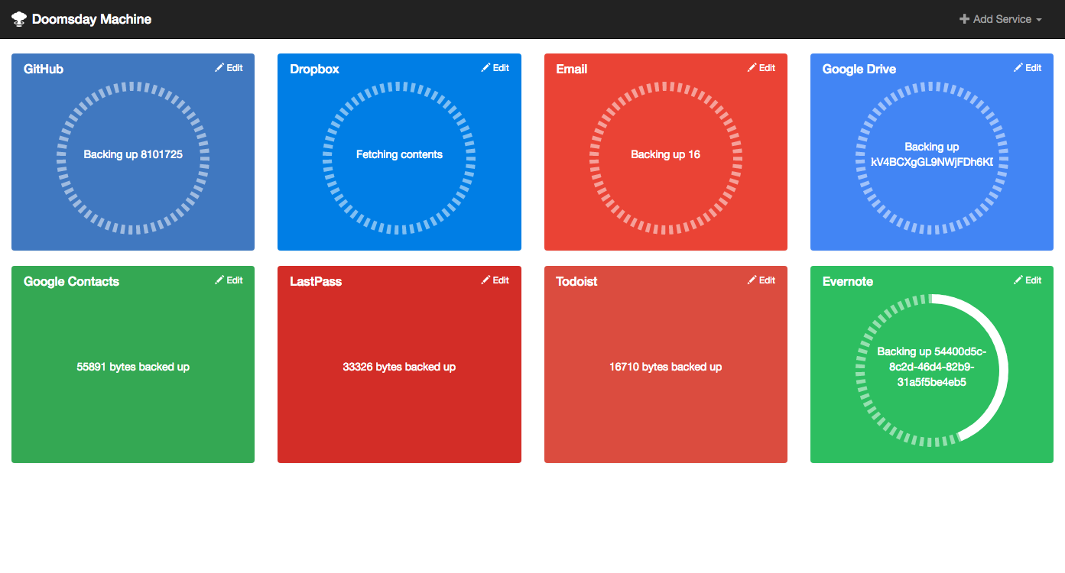Click '55891 bytes backed up' text
This screenshot has width=1065, height=573.
[x=133, y=367]
